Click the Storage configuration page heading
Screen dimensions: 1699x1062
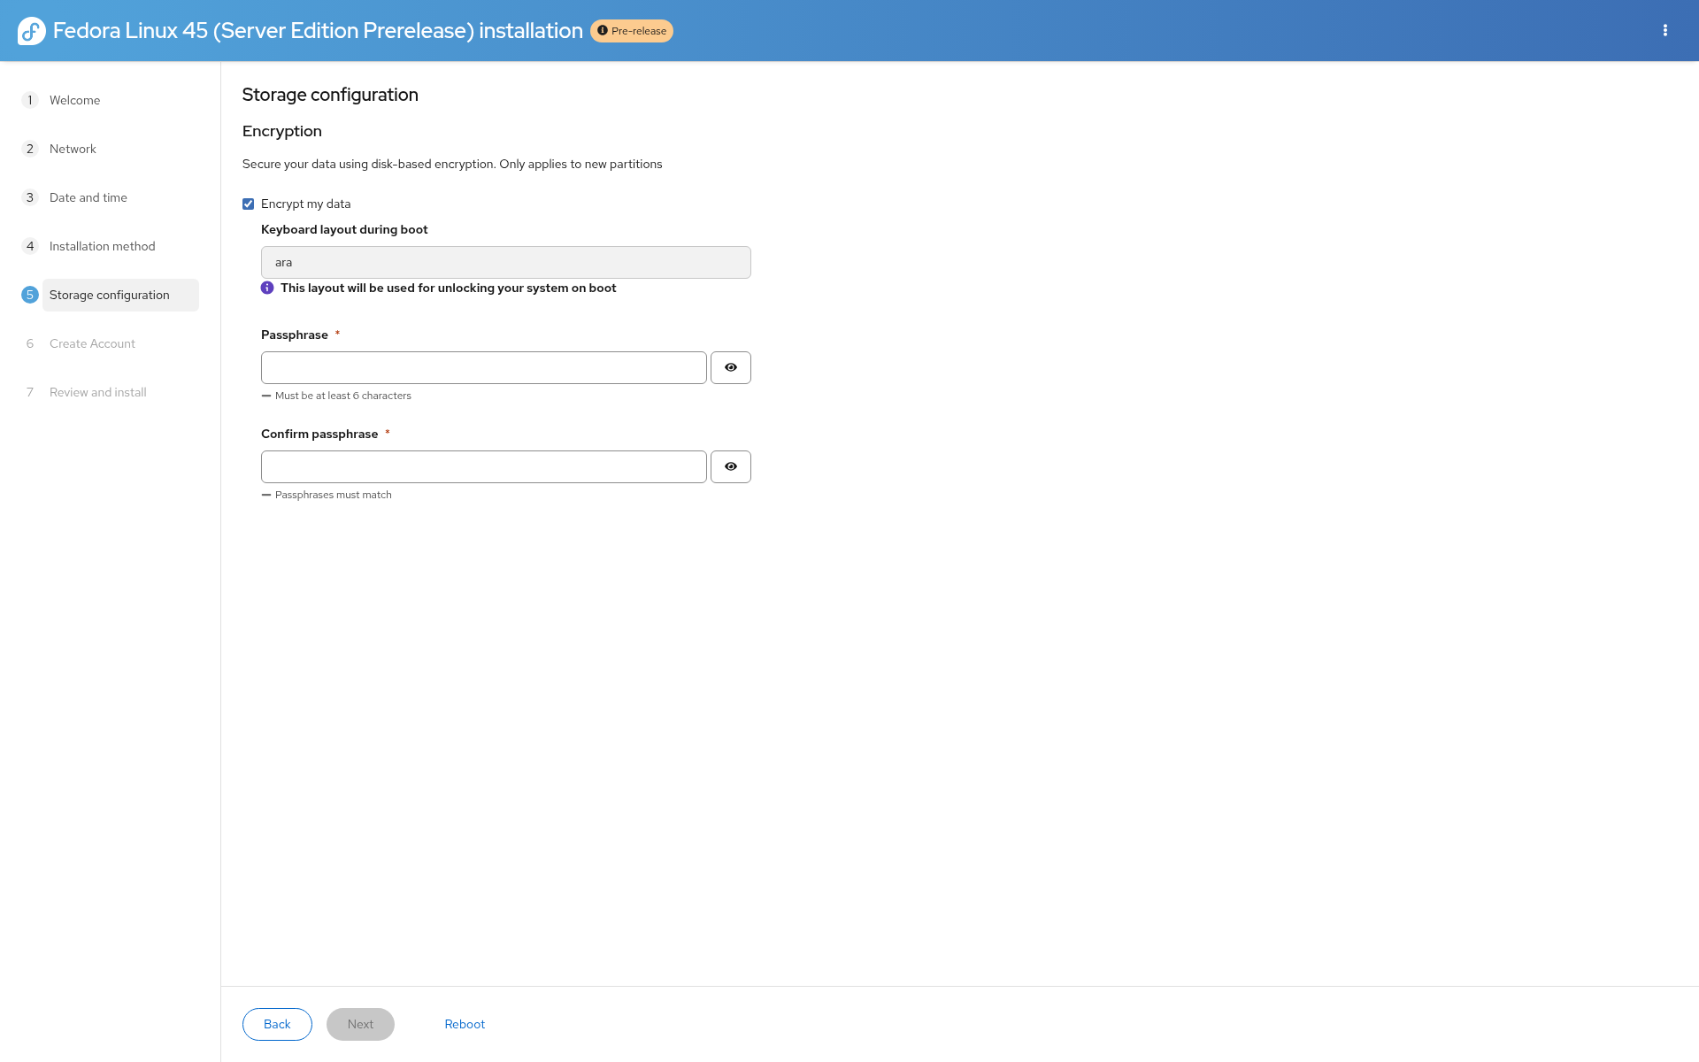coord(330,95)
